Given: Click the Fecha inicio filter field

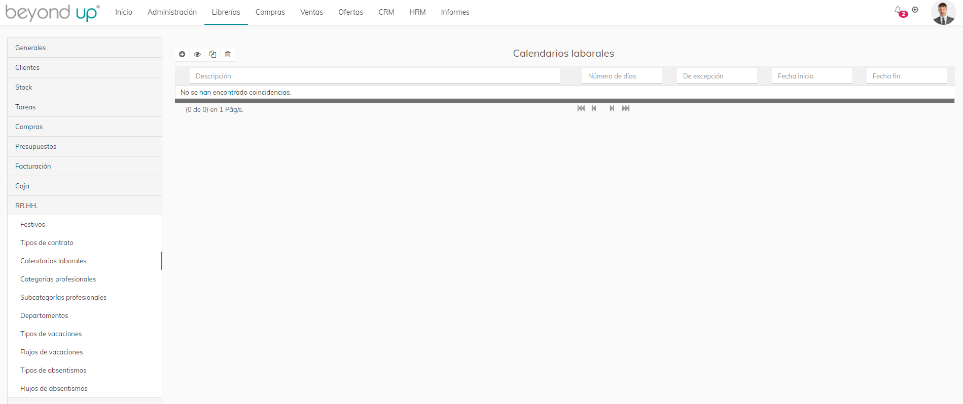Looking at the screenshot, I should pos(812,76).
